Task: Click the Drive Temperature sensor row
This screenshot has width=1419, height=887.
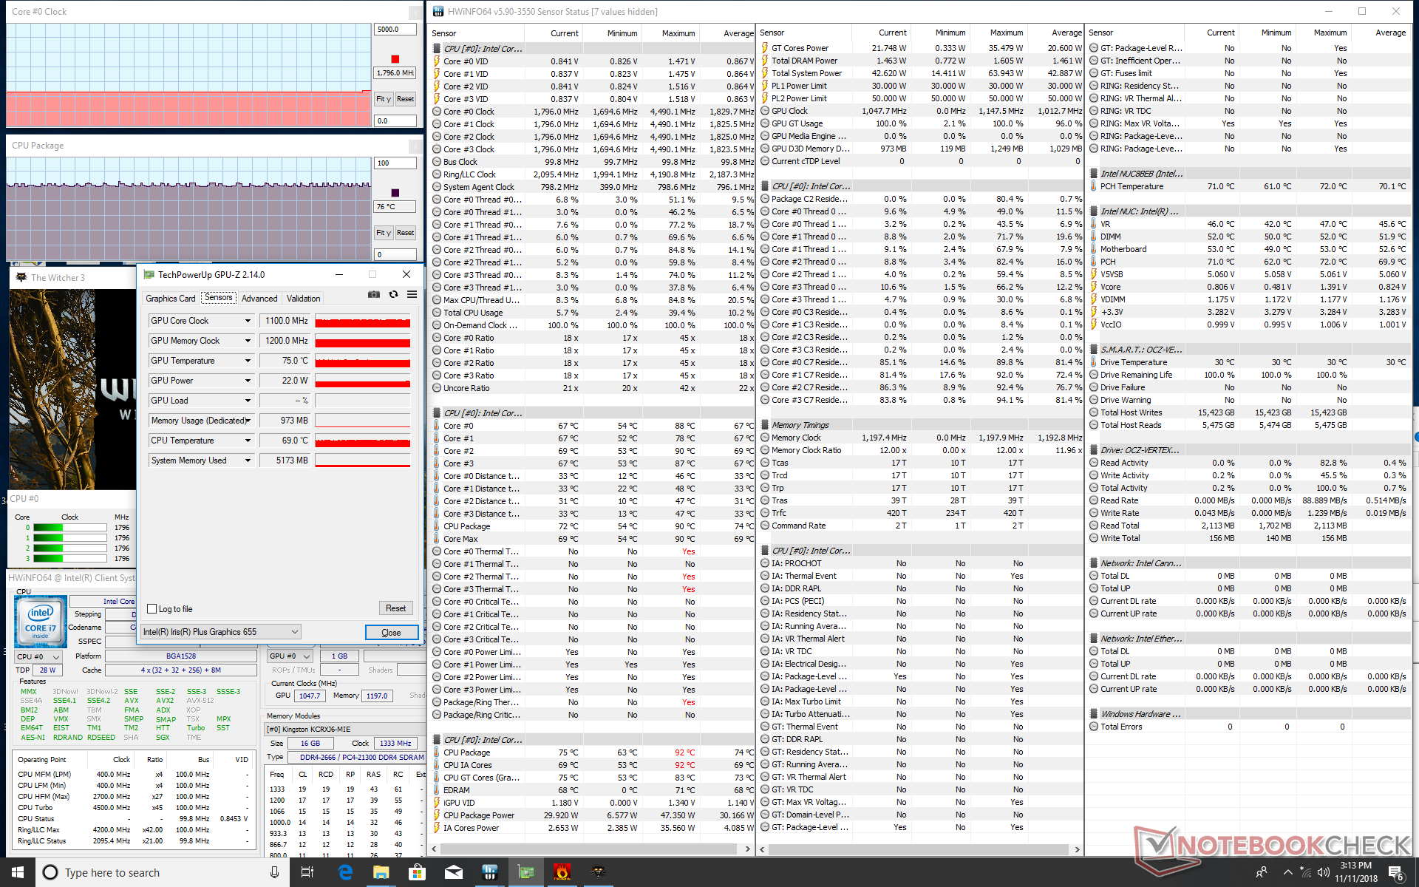Action: pos(1248,362)
